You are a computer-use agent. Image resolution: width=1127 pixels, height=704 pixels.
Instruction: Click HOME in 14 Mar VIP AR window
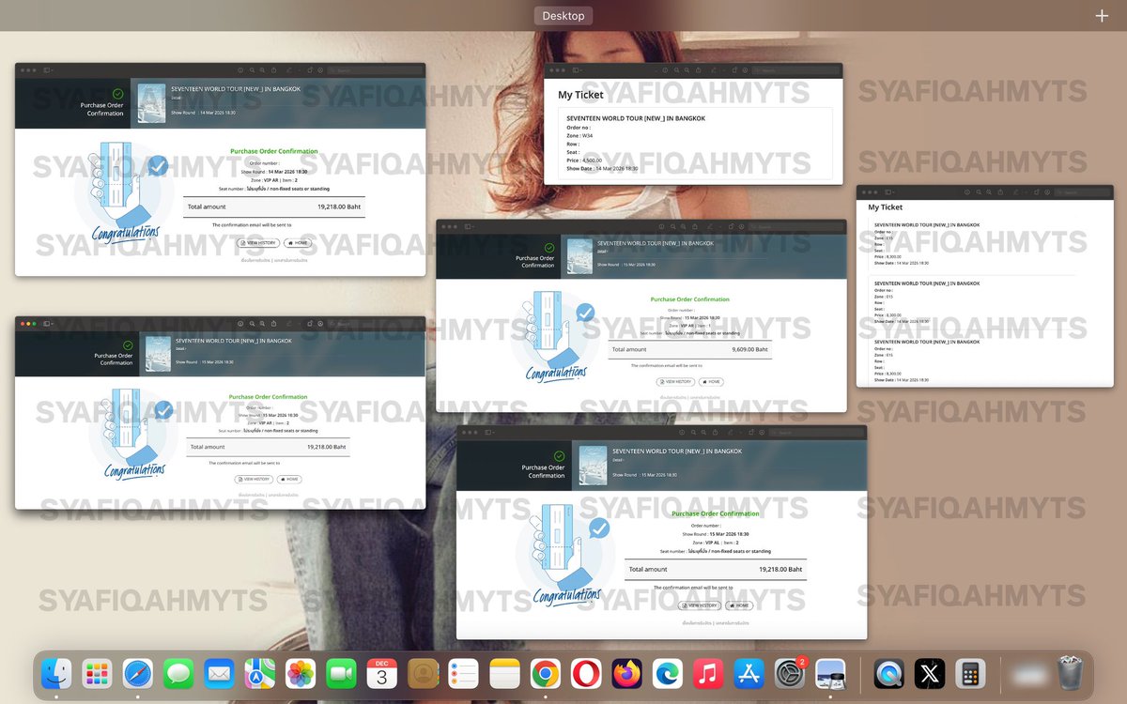click(297, 242)
